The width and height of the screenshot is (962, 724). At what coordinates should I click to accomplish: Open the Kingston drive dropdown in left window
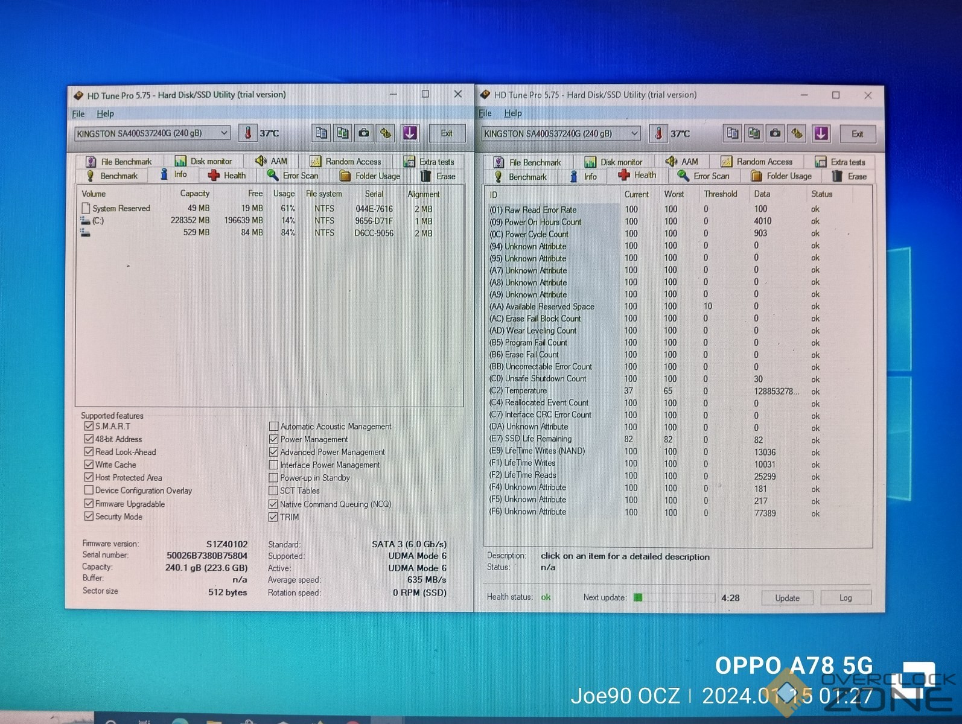click(223, 133)
